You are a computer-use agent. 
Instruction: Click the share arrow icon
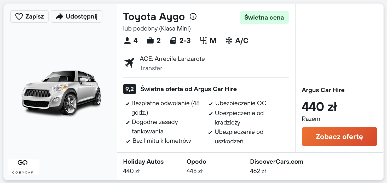pyautogui.click(x=60, y=17)
